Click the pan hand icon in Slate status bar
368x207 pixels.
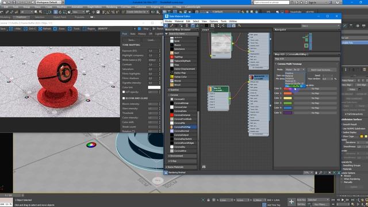(316, 172)
